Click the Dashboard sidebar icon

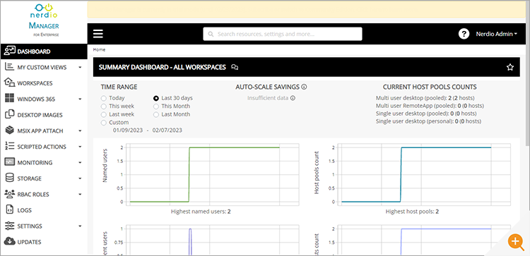click(9, 51)
